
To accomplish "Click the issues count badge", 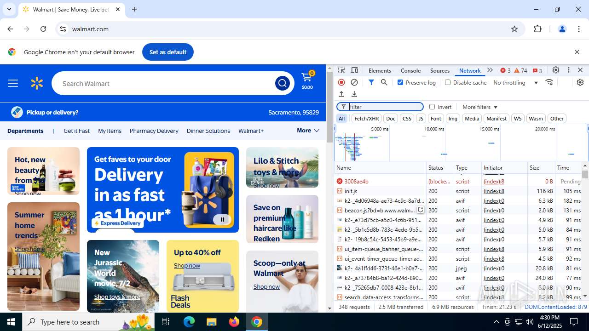I will tap(537, 70).
